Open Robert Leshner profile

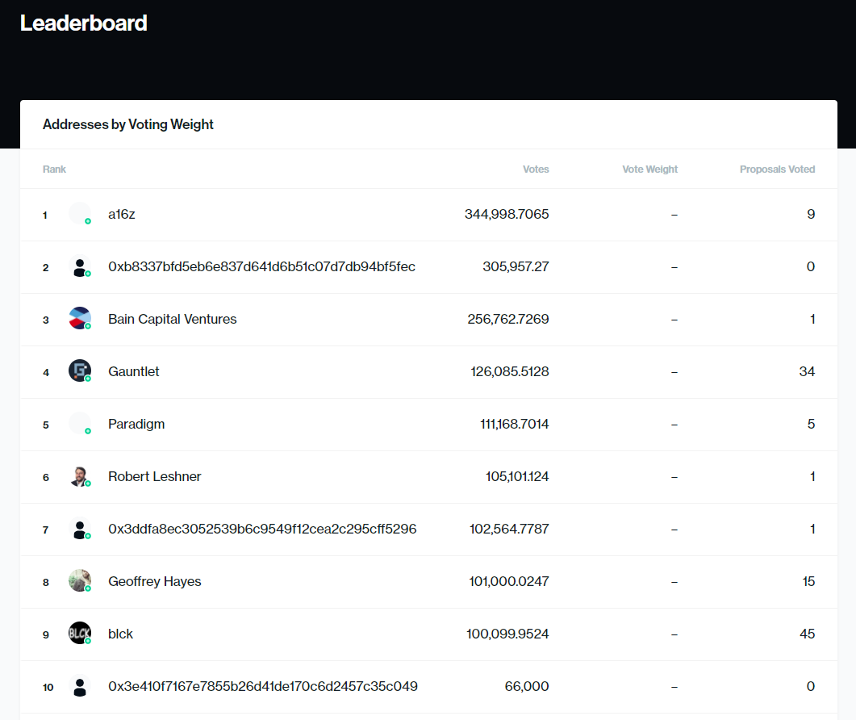[x=154, y=476]
